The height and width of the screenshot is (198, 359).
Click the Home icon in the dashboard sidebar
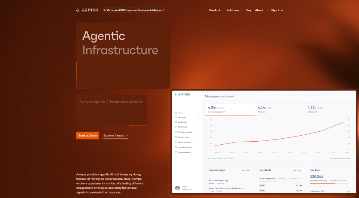(x=176, y=113)
